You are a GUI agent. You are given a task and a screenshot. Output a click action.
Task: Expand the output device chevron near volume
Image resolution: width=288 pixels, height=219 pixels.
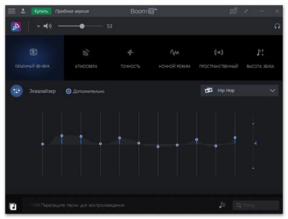[x=38, y=26]
